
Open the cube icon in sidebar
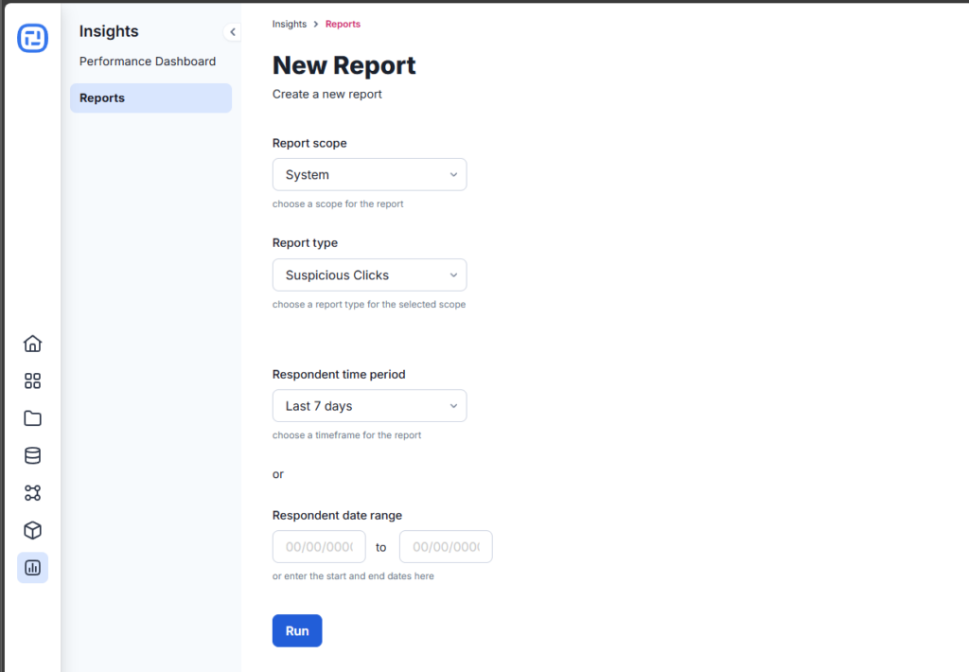click(32, 530)
